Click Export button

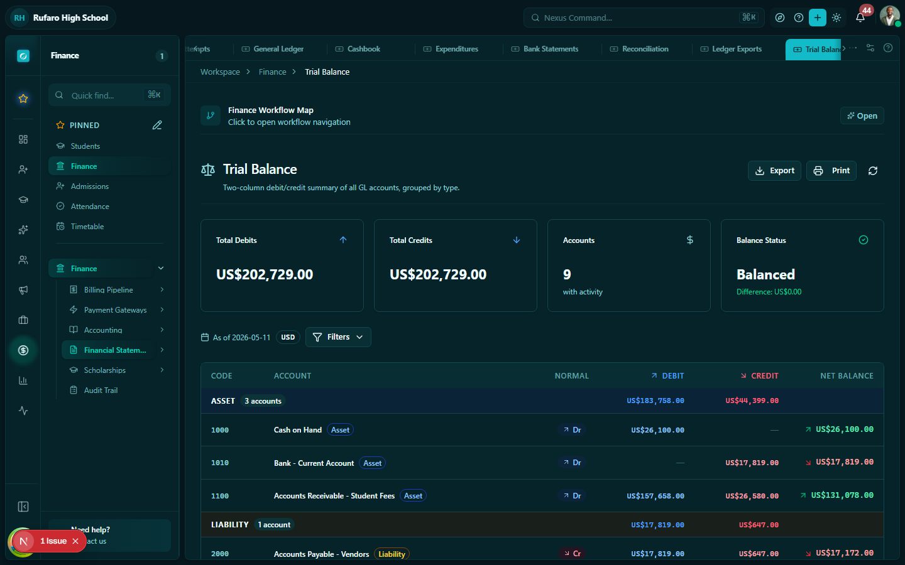pyautogui.click(x=774, y=171)
